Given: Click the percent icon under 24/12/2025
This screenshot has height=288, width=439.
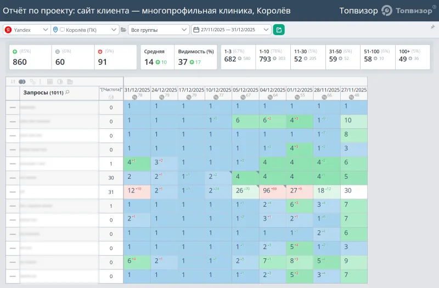Looking at the screenshot, I should (x=161, y=97).
